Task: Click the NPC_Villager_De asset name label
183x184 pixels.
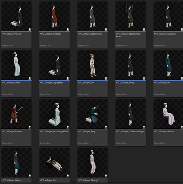Action: pyautogui.click(x=86, y=83)
